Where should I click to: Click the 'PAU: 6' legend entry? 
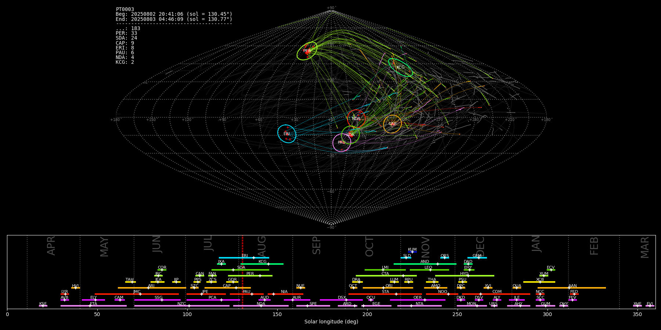pyautogui.click(x=125, y=53)
